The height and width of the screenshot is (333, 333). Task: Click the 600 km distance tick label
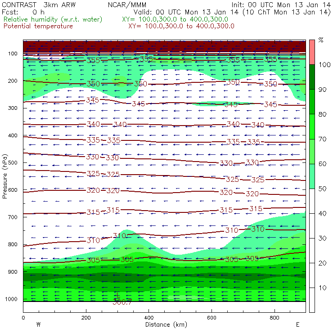point(212,318)
